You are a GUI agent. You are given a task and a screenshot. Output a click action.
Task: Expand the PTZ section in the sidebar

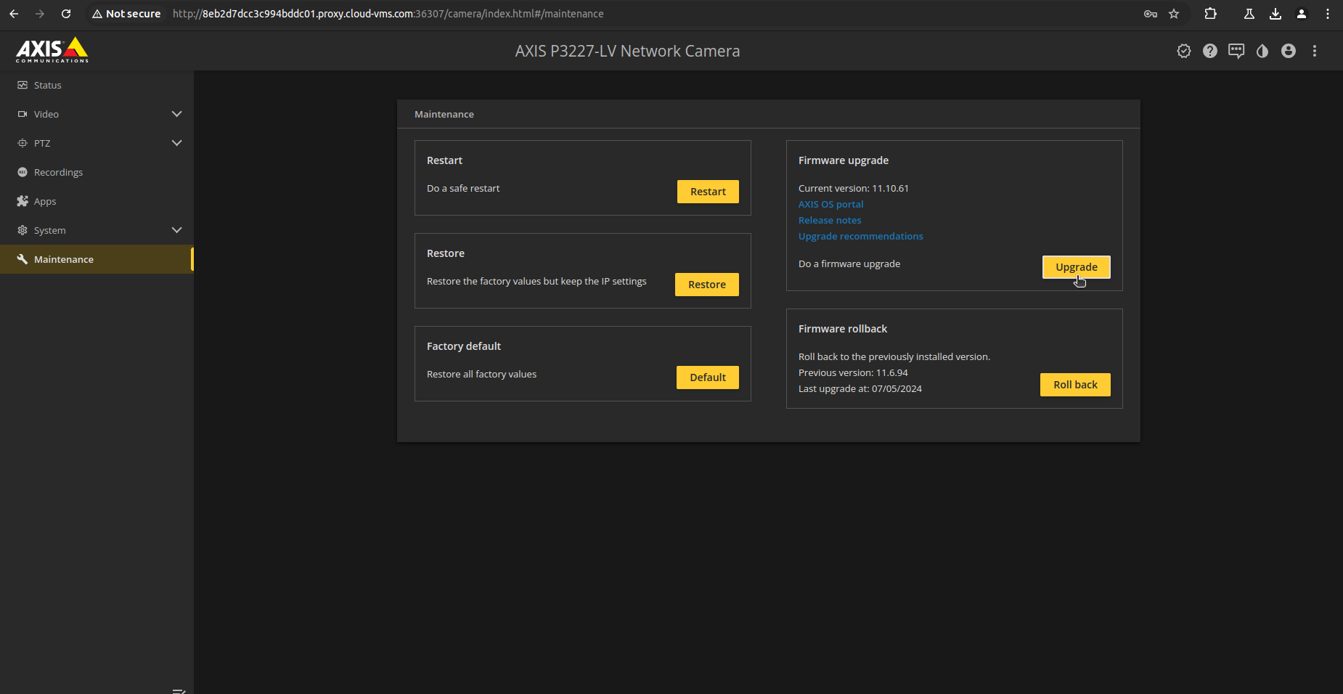coord(176,143)
